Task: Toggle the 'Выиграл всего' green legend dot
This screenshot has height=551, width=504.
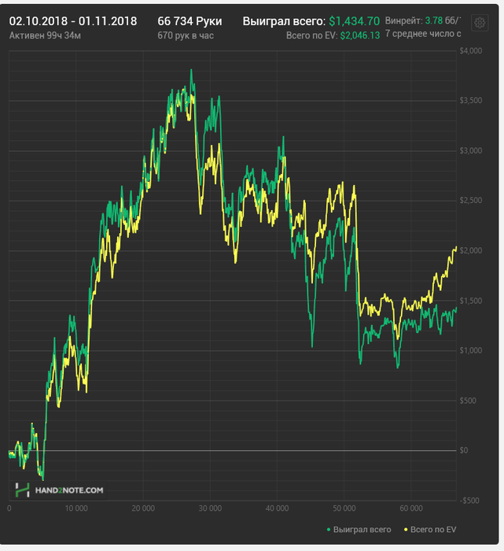Action: coord(329,530)
